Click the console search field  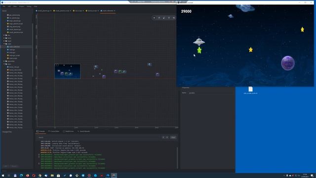click(x=99, y=137)
